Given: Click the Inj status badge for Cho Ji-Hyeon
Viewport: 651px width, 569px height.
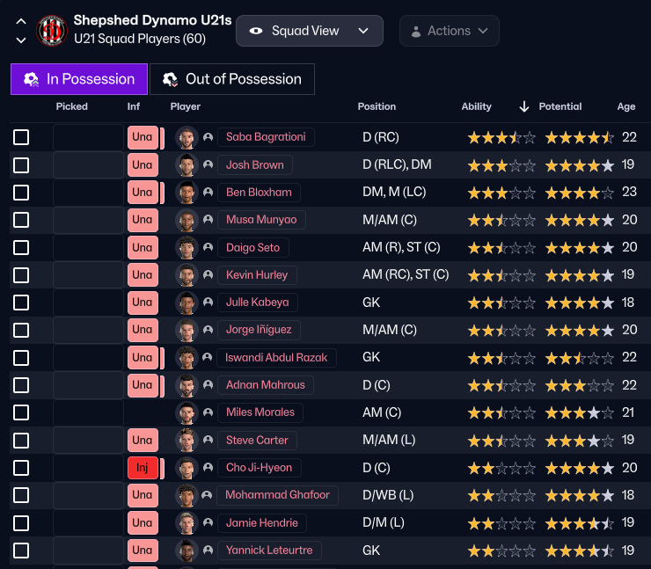Looking at the screenshot, I should (x=143, y=468).
